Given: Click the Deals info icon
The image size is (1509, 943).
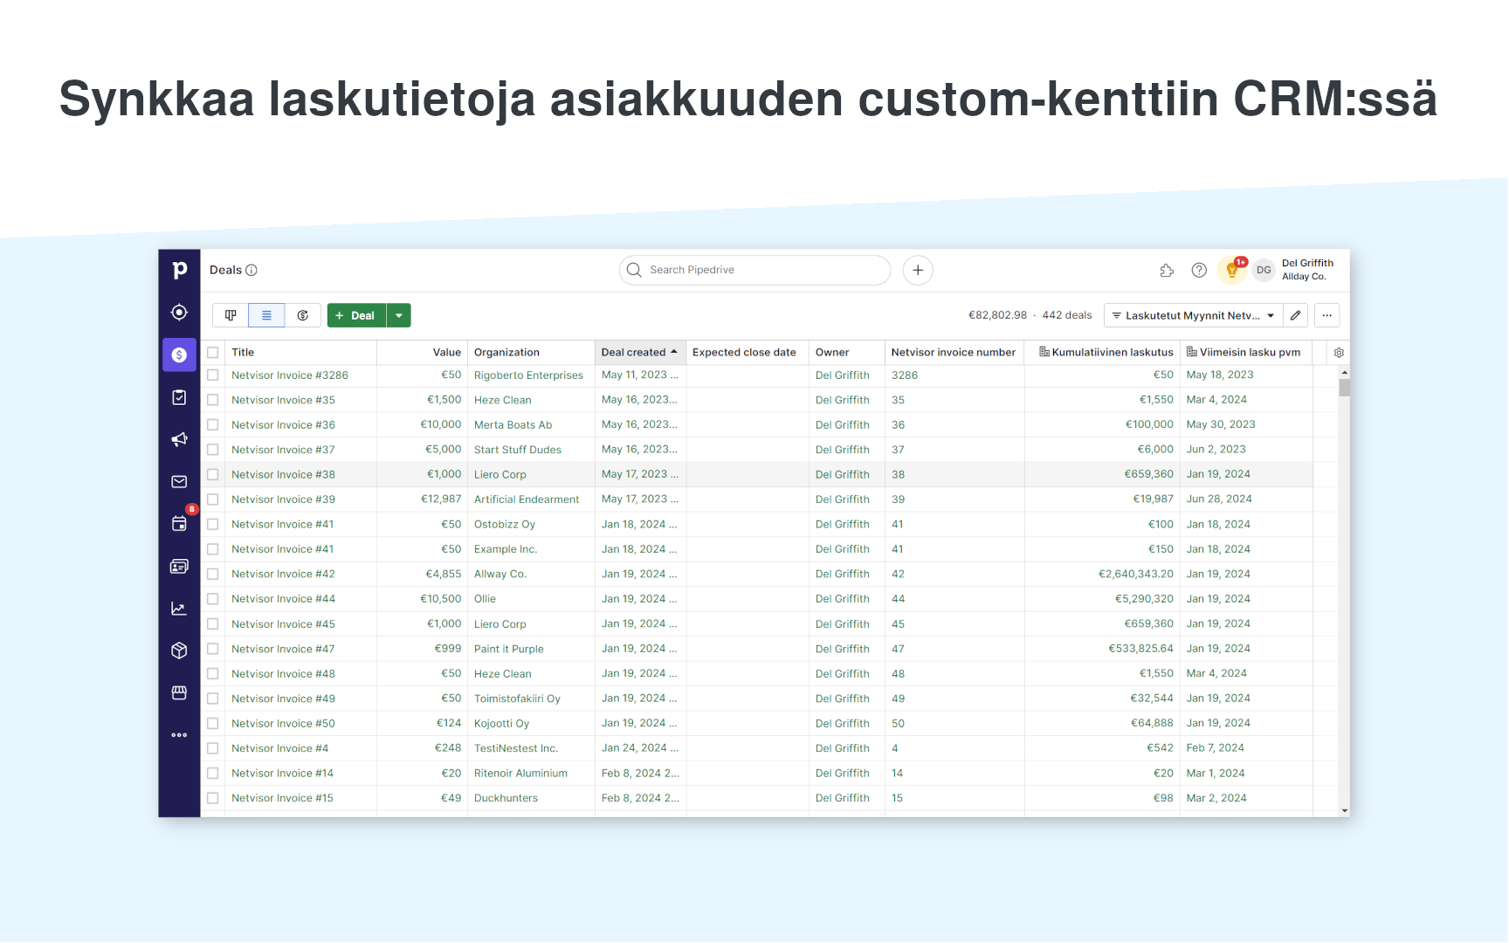Looking at the screenshot, I should 251,271.
